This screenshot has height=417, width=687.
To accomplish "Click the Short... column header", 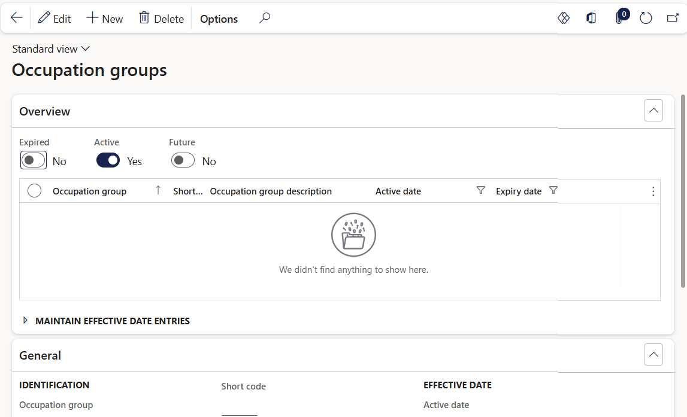I will pyautogui.click(x=187, y=191).
